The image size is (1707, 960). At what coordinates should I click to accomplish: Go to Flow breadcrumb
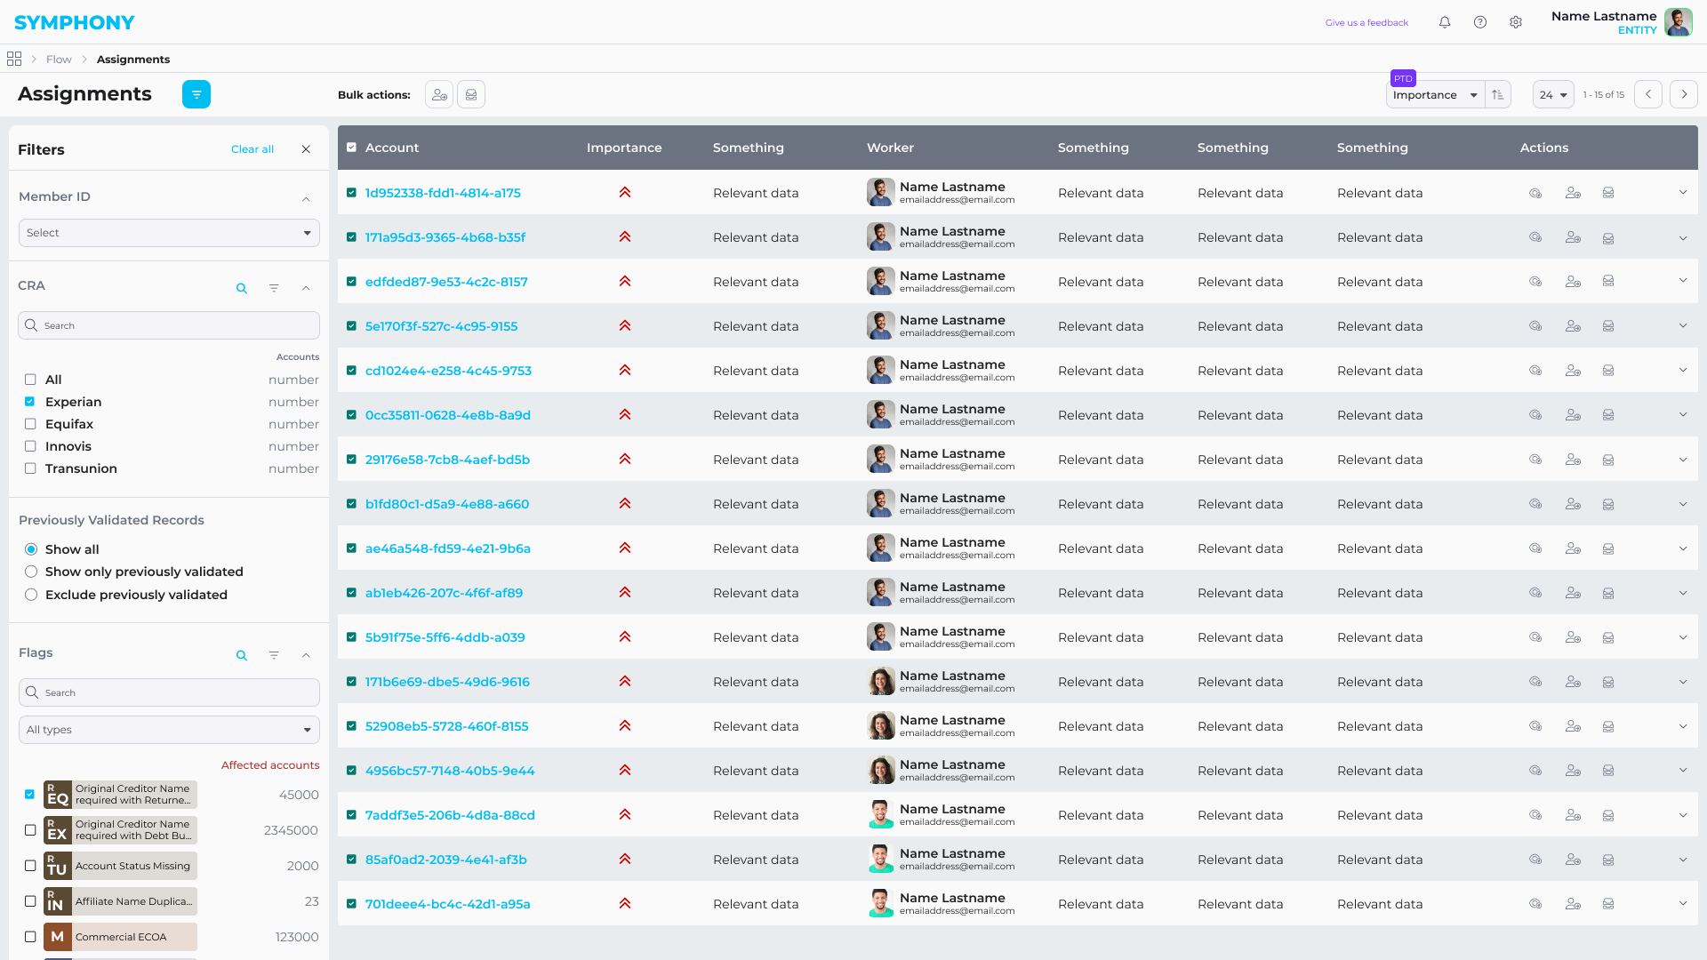(59, 60)
